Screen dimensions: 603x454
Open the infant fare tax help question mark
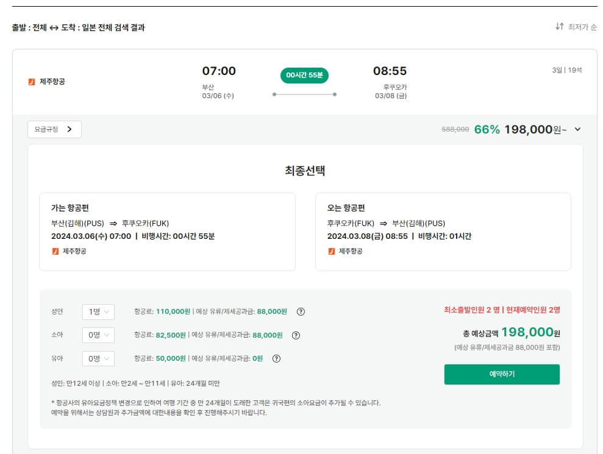coord(277,358)
